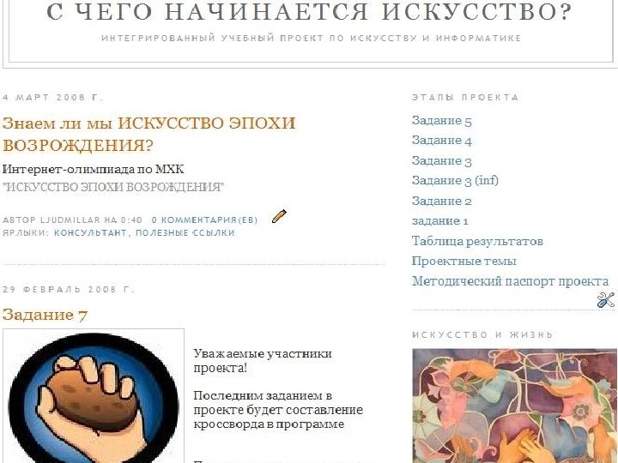This screenshot has height=463, width=618.
Task: Click the pencil edit post icon
Action: pos(279,216)
